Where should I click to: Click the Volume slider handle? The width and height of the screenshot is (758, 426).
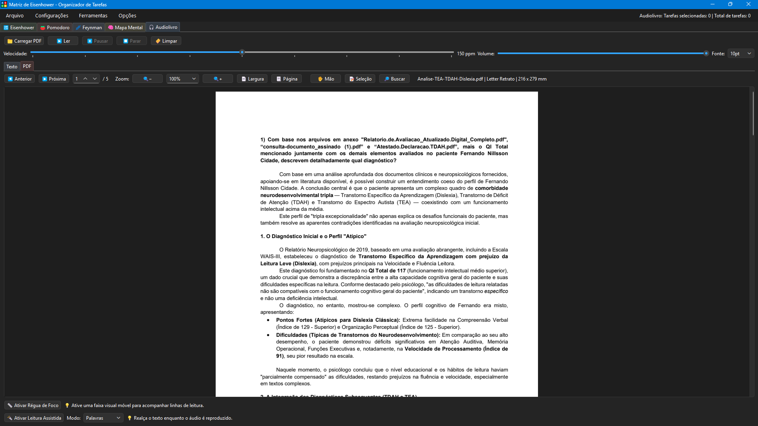tap(706, 53)
